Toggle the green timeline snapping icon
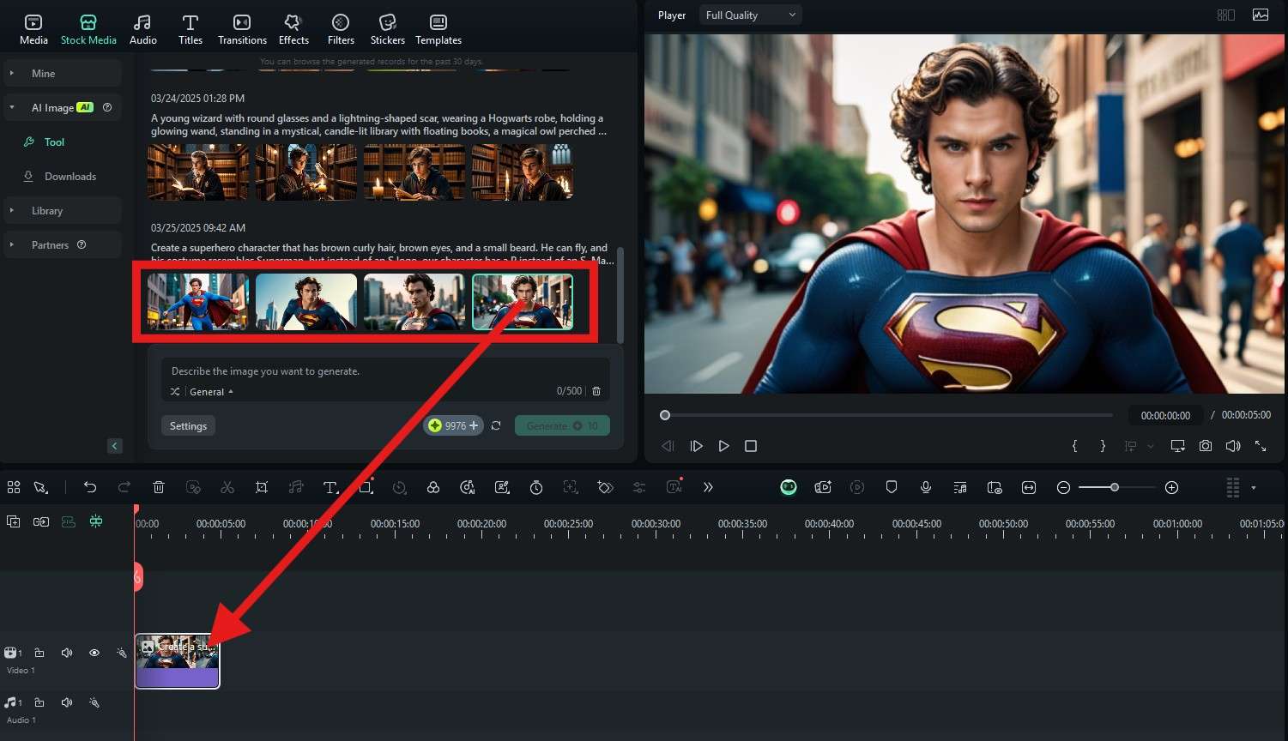 pyautogui.click(x=96, y=521)
